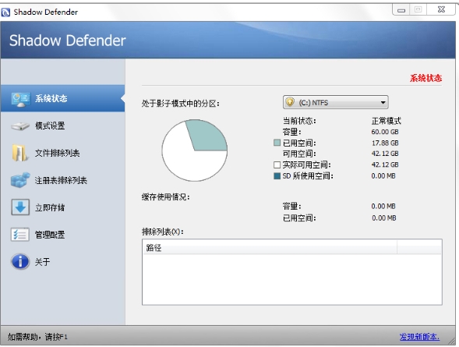Screen dimensions: 459x347
Task: Click the 管理配置 checklist icon
Action: click(20, 235)
